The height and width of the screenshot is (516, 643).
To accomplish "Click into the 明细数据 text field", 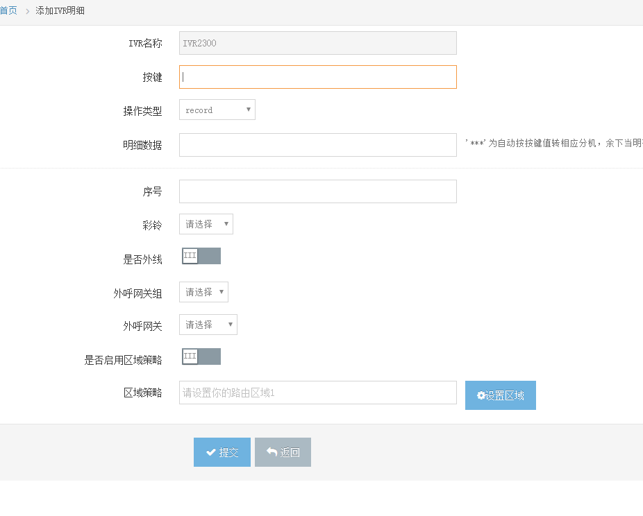I will (318, 145).
